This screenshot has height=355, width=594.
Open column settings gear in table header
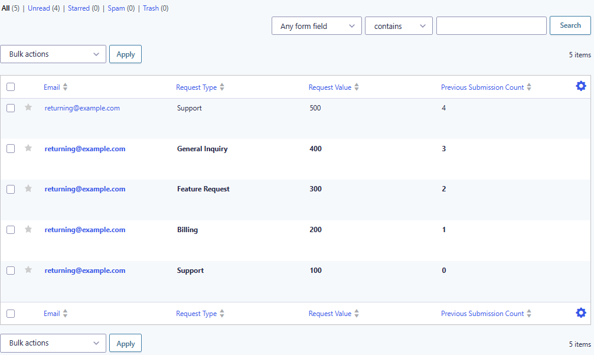coord(581,86)
